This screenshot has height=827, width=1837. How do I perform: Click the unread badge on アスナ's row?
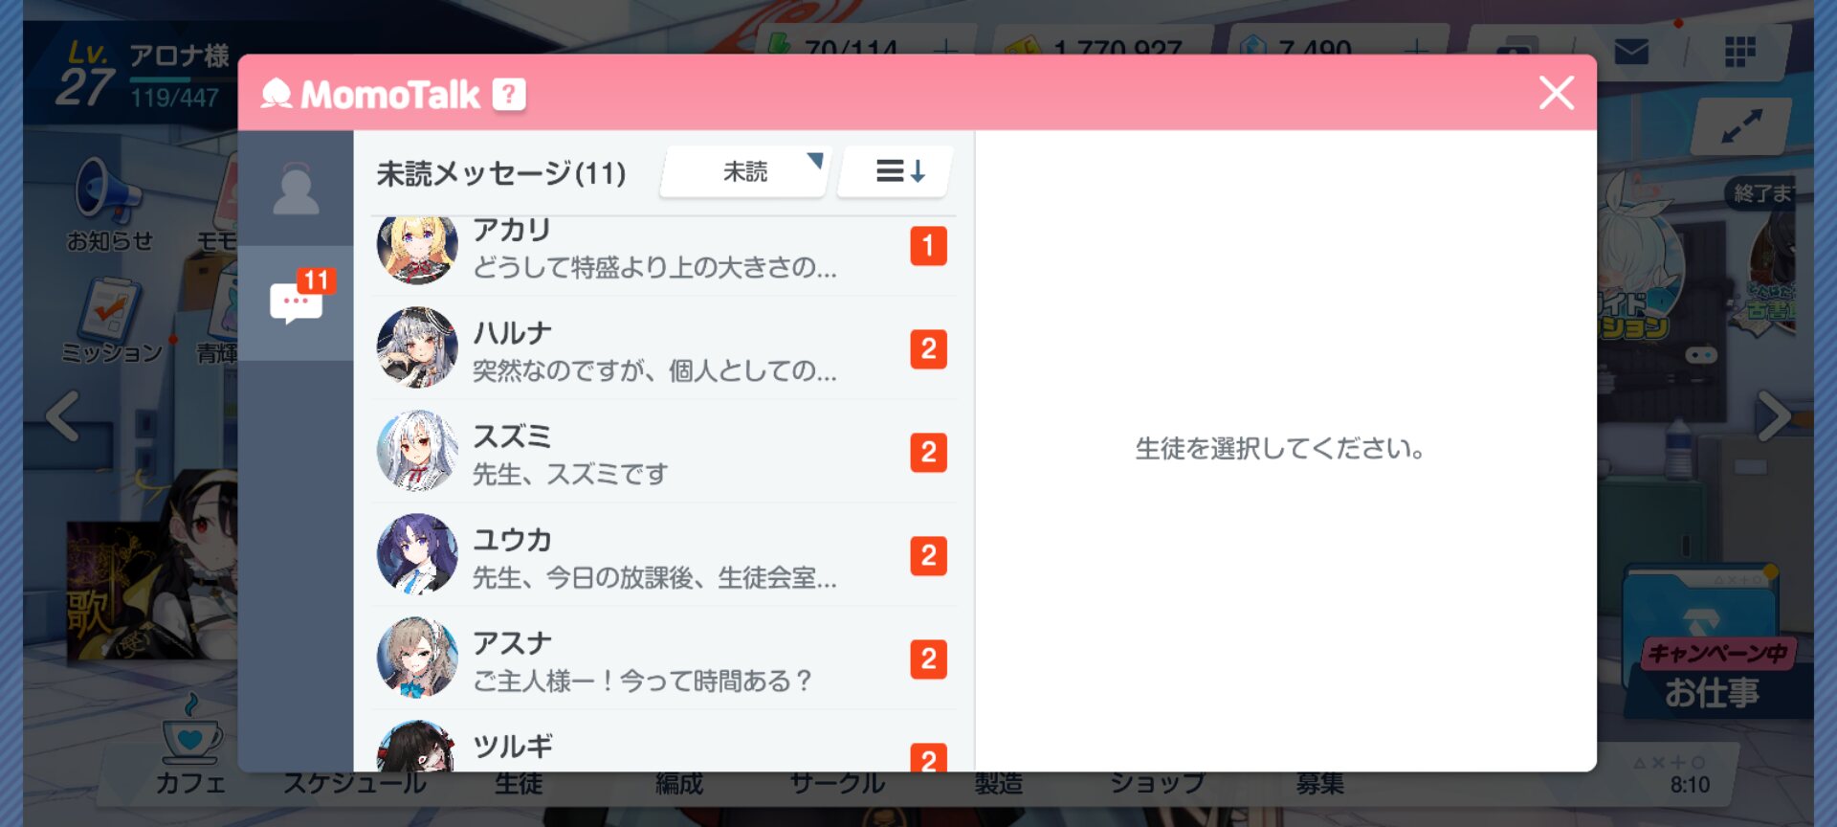click(928, 659)
